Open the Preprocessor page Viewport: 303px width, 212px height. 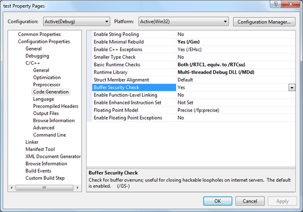point(46,85)
